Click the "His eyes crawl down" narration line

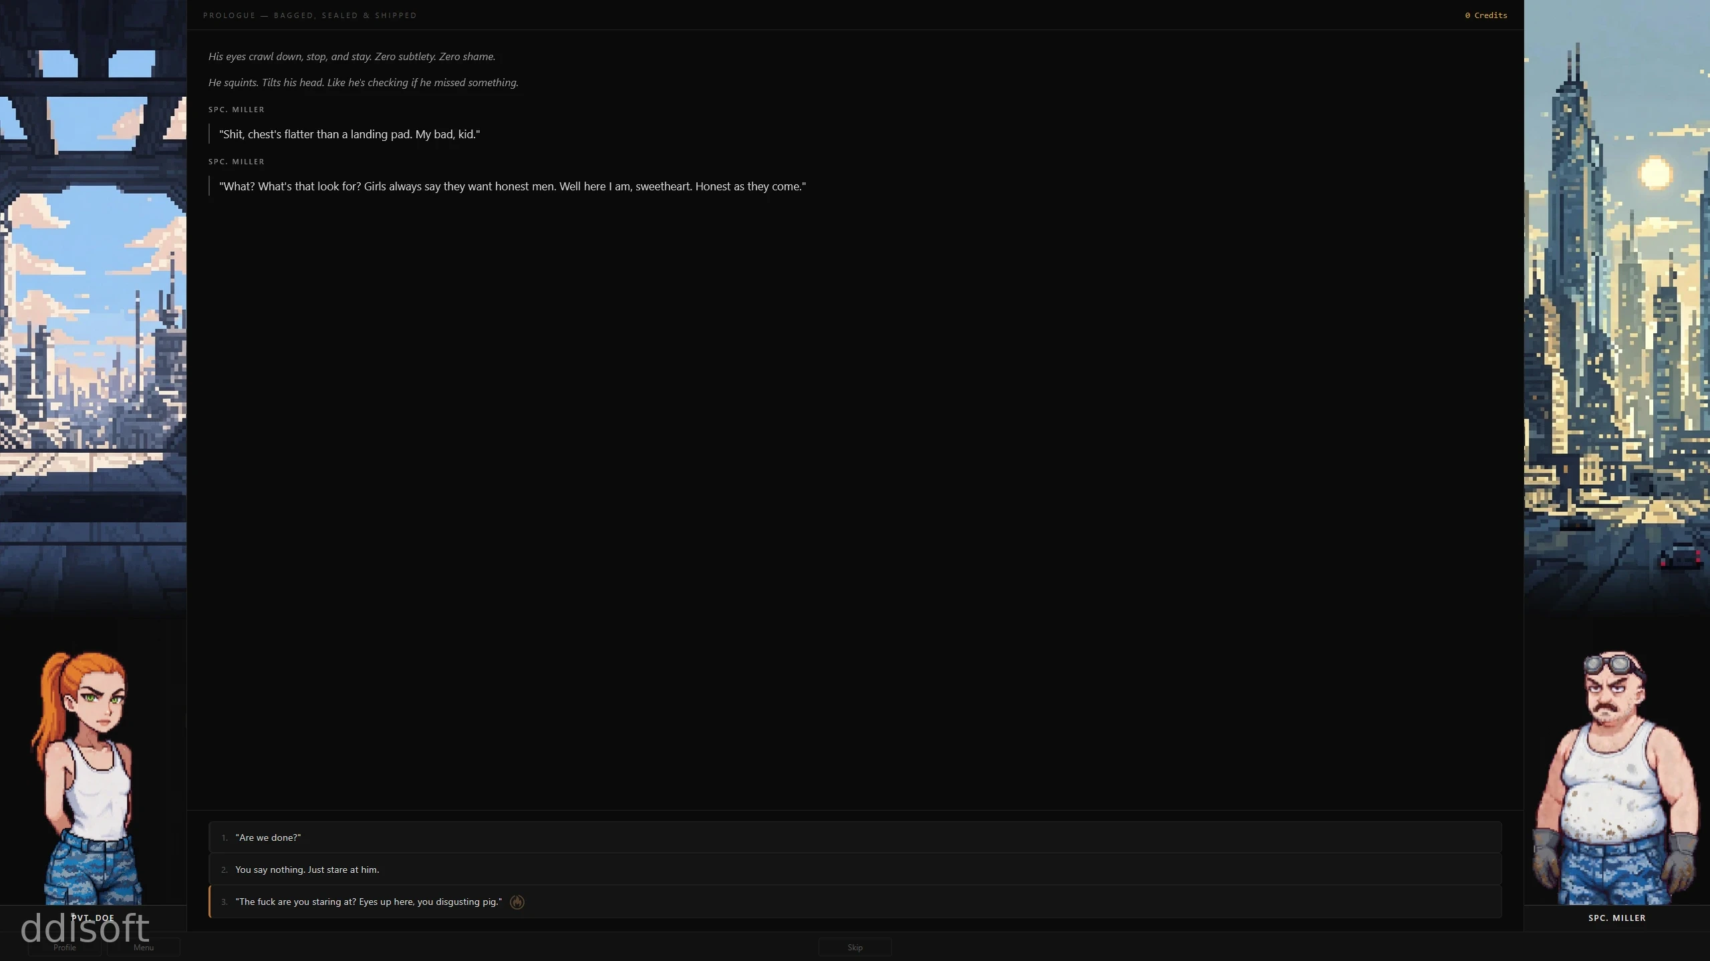(351, 57)
